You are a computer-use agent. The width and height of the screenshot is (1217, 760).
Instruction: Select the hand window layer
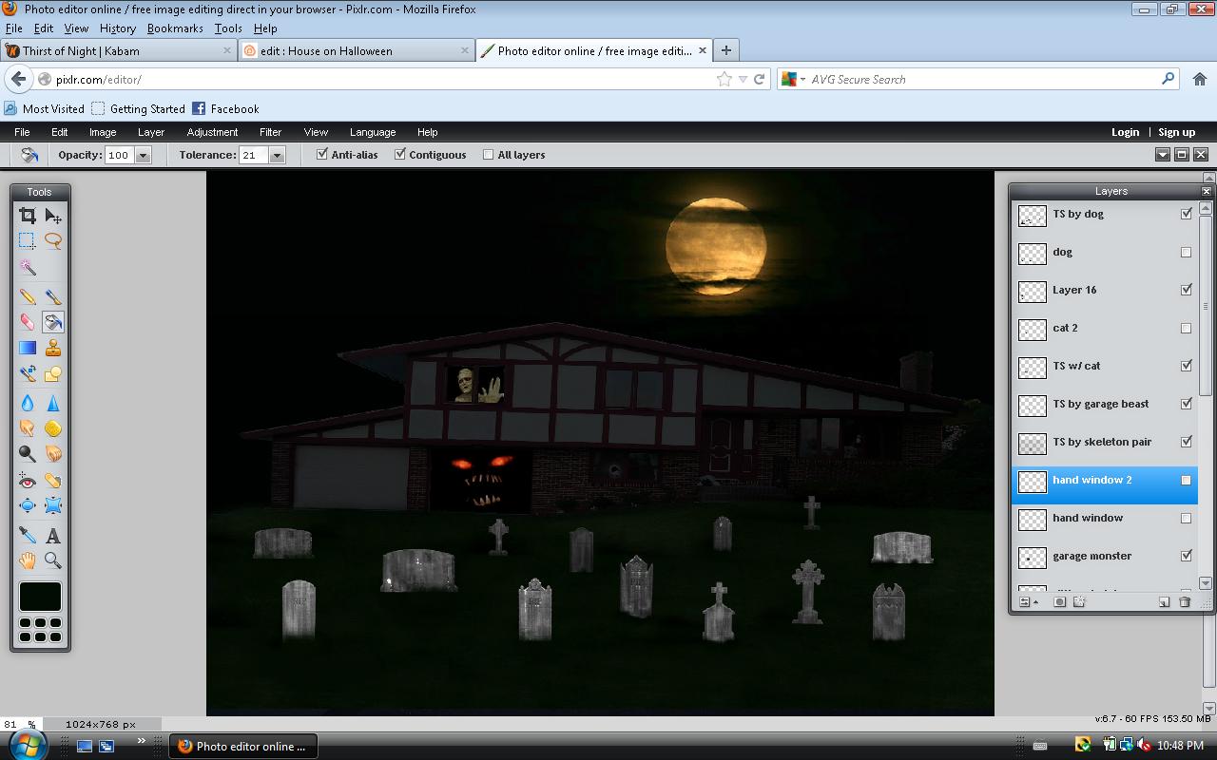[x=1104, y=518]
